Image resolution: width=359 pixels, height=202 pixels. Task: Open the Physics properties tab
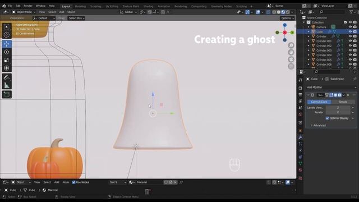click(x=301, y=150)
